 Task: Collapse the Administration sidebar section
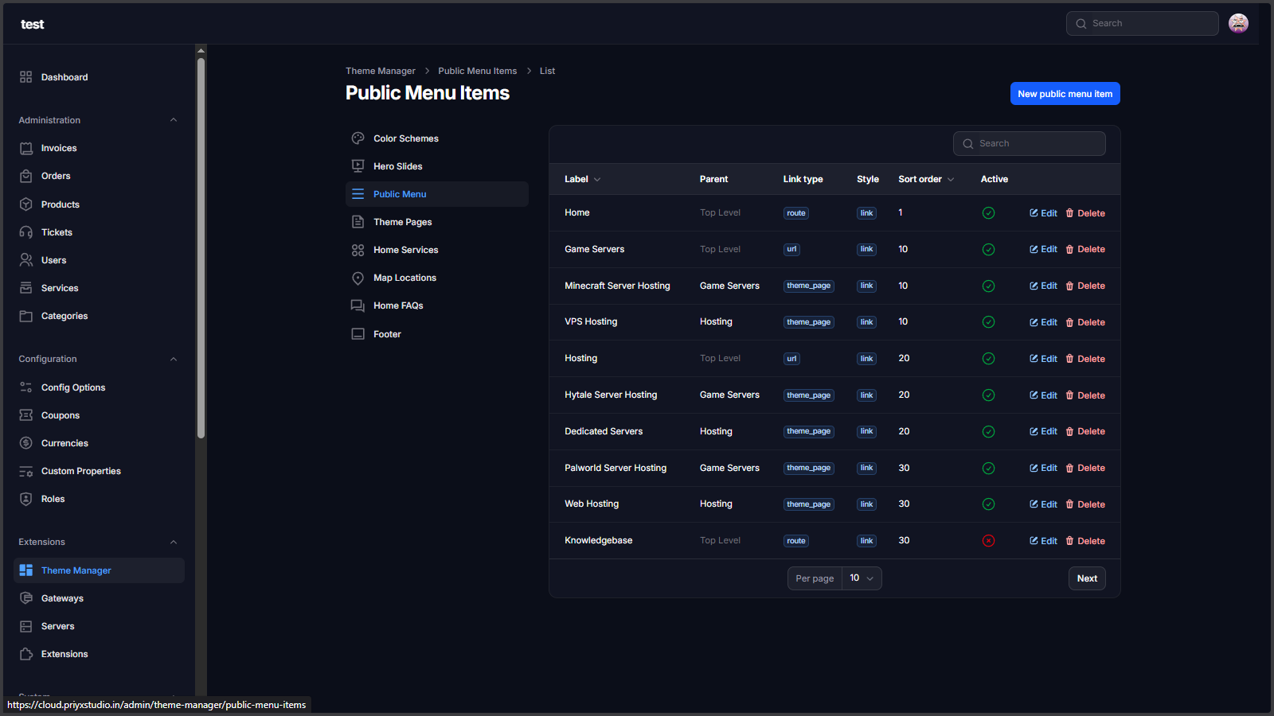click(174, 120)
